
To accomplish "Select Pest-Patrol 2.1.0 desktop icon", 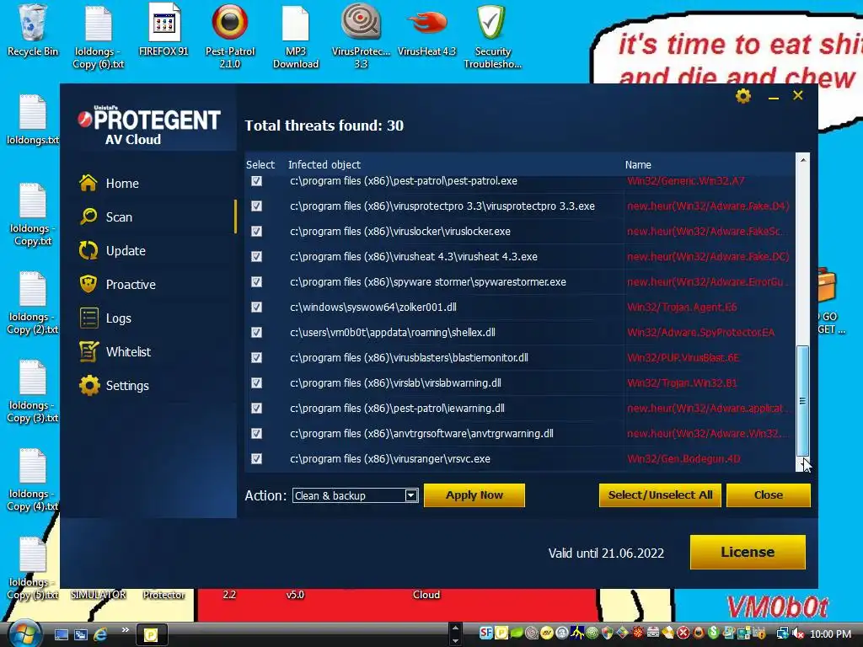I will point(230,36).
